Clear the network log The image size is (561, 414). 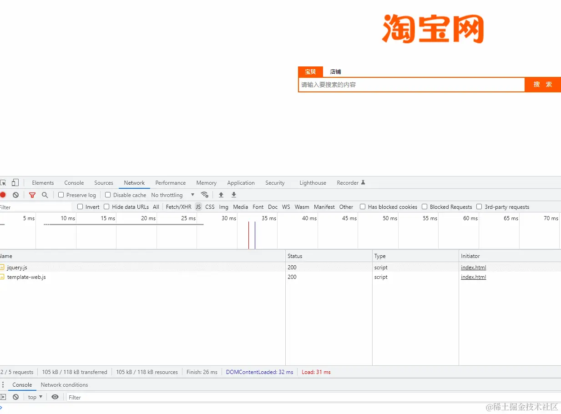[15, 195]
